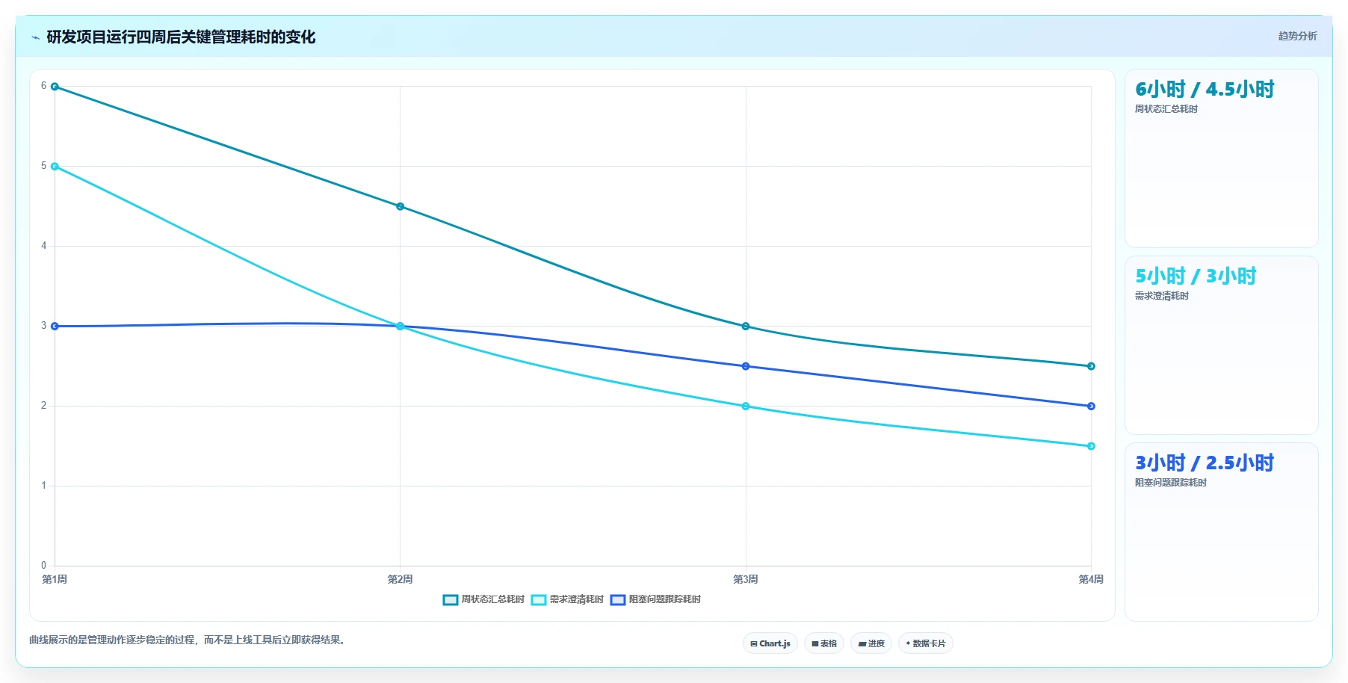
Task: Click the 第4周 x-axis label
Action: point(1091,579)
